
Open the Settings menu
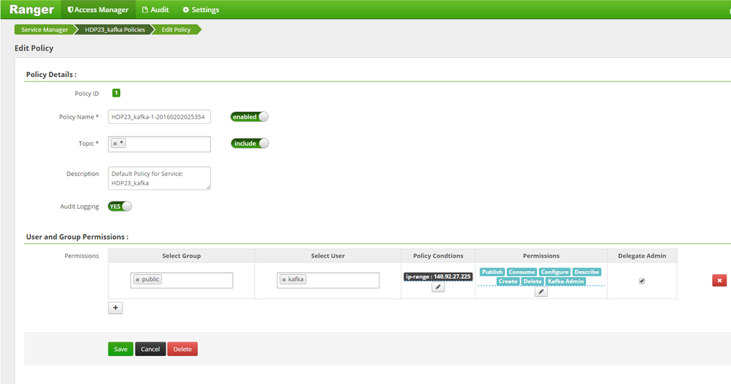tap(201, 10)
